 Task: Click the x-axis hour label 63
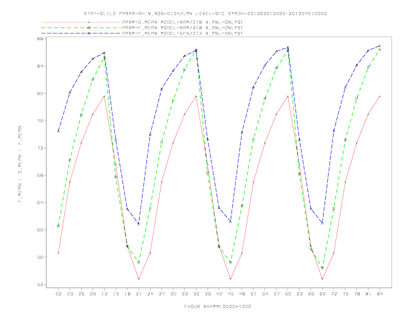(x=300, y=294)
